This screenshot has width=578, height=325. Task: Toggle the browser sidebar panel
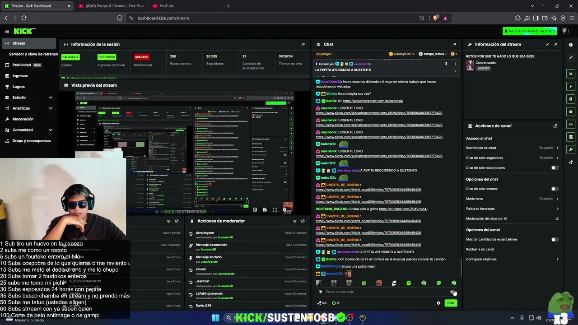(x=536, y=18)
